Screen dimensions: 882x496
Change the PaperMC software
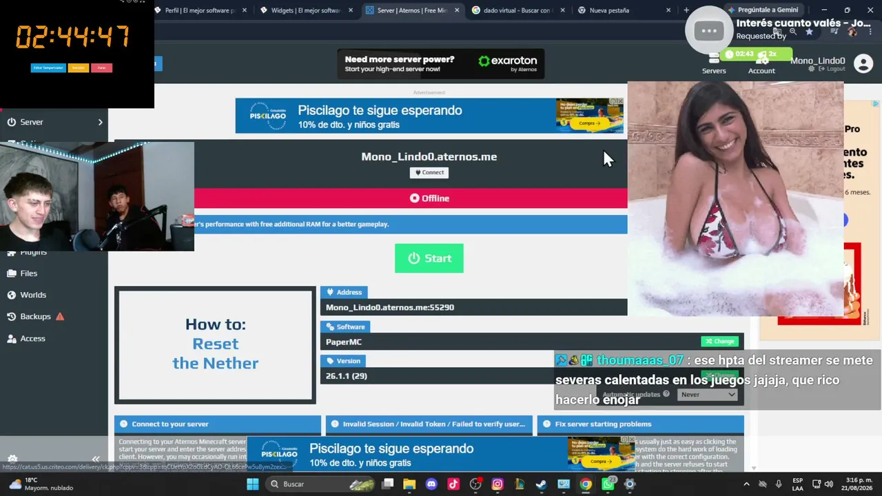pyautogui.click(x=719, y=341)
